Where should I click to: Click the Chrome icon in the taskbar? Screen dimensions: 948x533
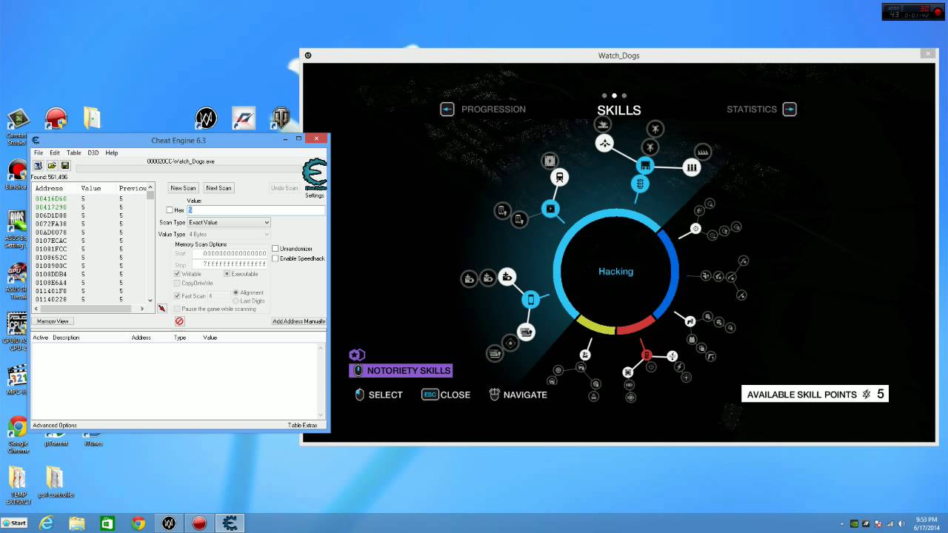138,523
